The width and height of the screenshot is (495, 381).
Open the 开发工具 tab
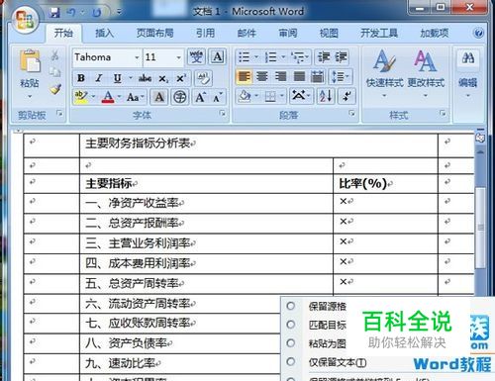point(379,33)
